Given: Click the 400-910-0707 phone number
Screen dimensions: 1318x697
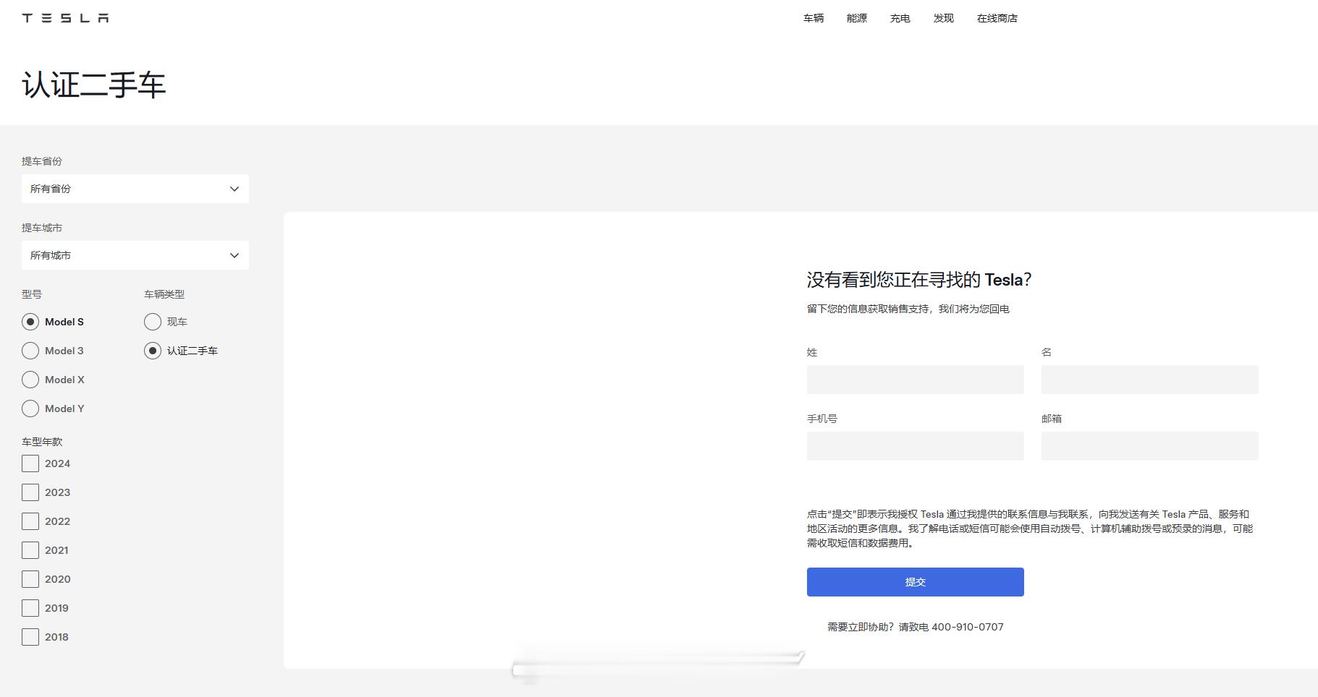Looking at the screenshot, I should tap(968, 627).
